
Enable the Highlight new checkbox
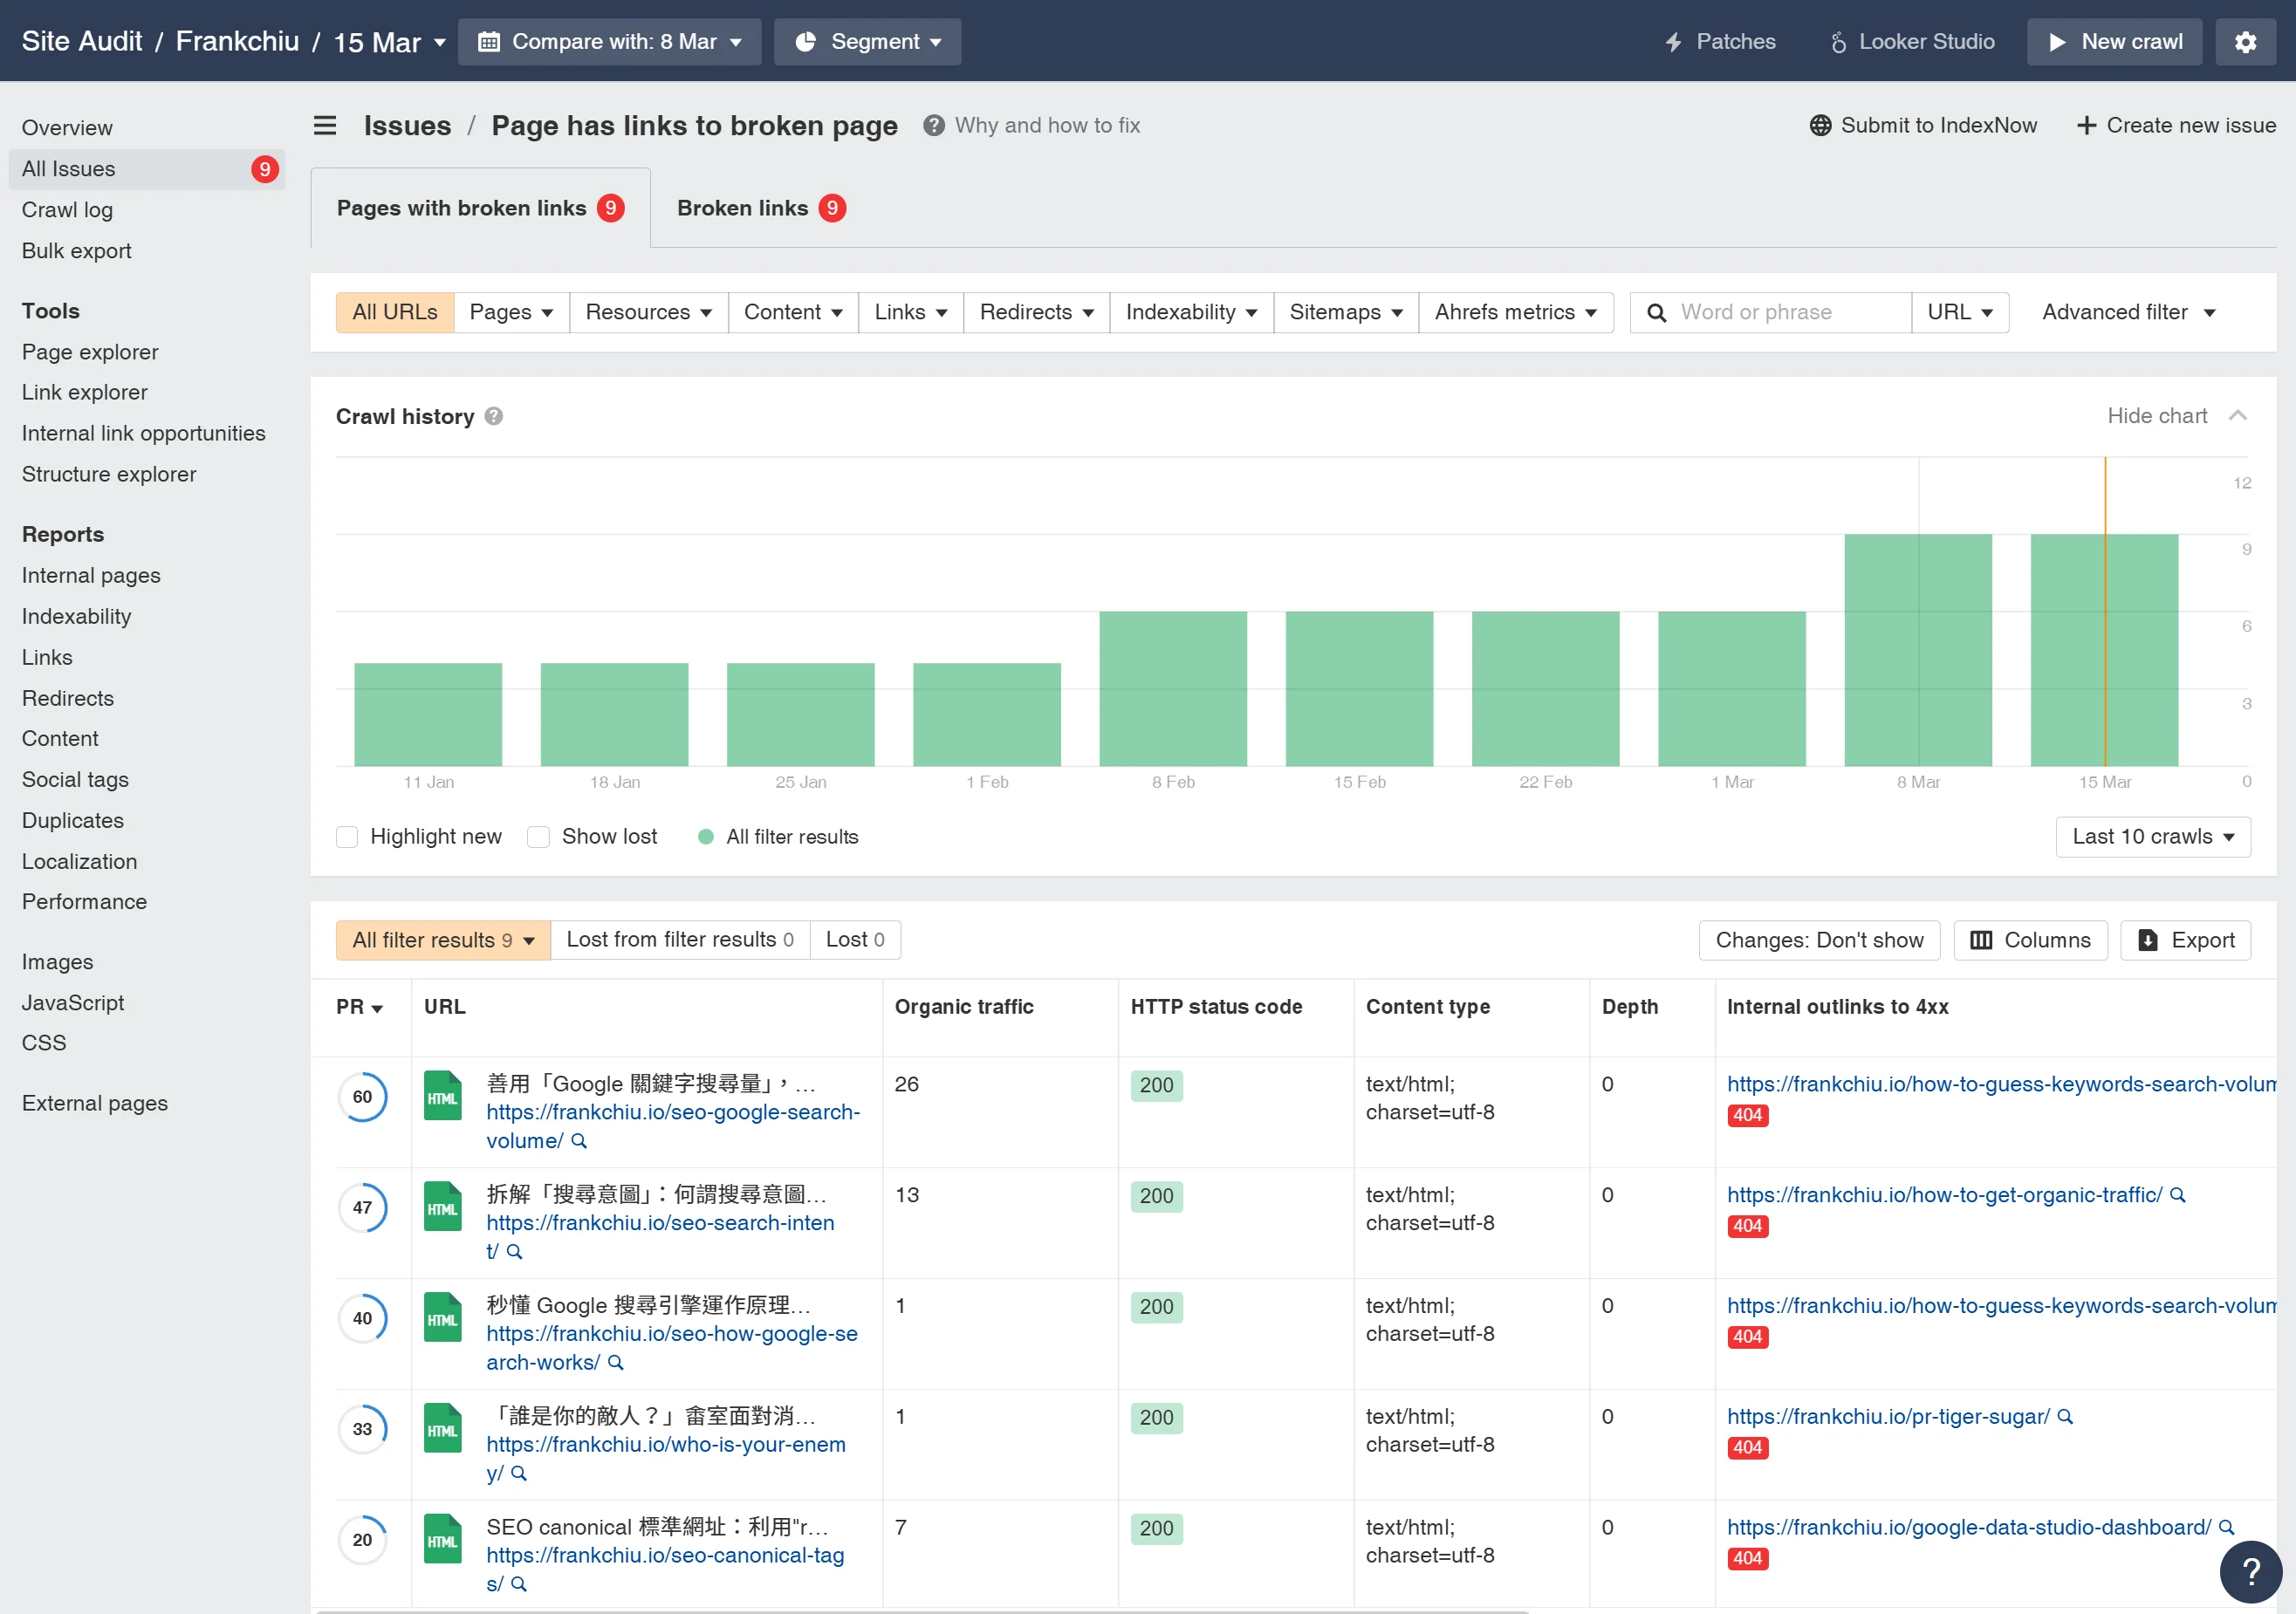pos(347,837)
